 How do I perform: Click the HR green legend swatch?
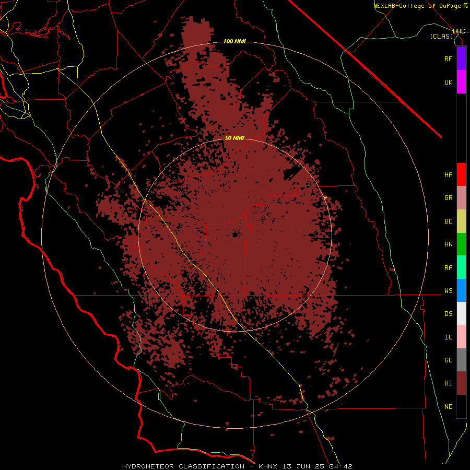tap(461, 244)
